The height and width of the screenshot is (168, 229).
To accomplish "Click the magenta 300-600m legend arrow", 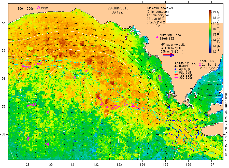I will (176, 78).
